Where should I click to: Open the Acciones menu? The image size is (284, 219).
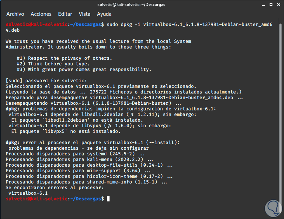(41, 14)
